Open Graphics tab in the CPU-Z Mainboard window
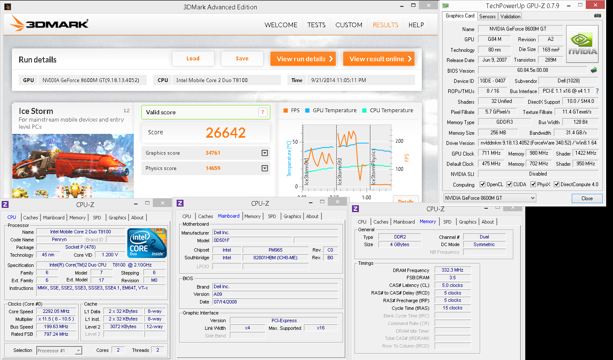Viewport: 613px width, 360px height. point(292,216)
